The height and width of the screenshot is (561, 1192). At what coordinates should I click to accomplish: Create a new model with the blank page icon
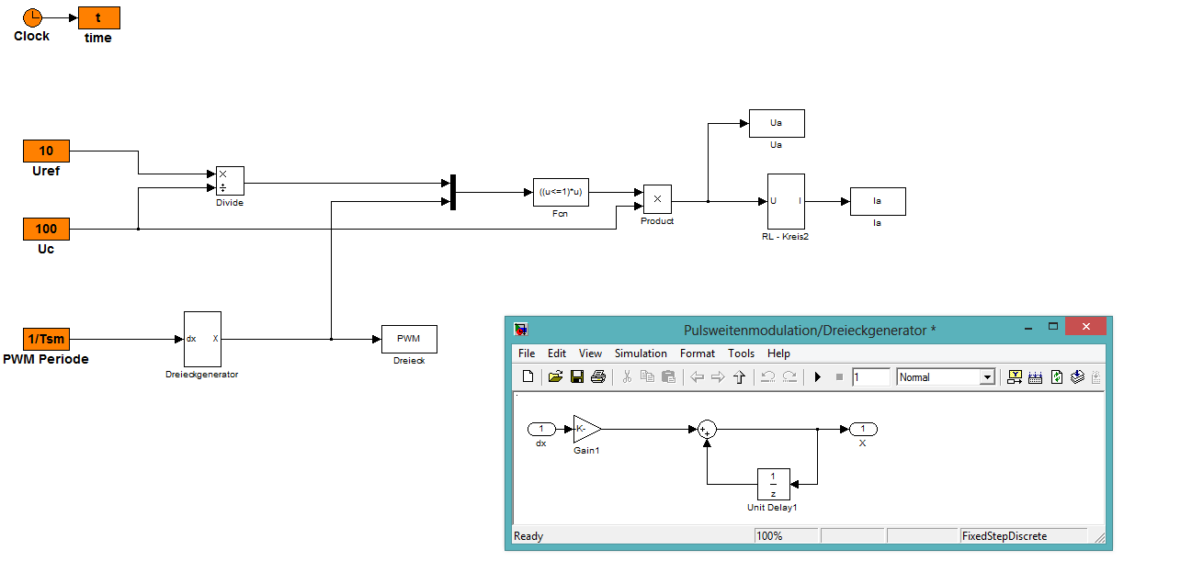point(528,376)
